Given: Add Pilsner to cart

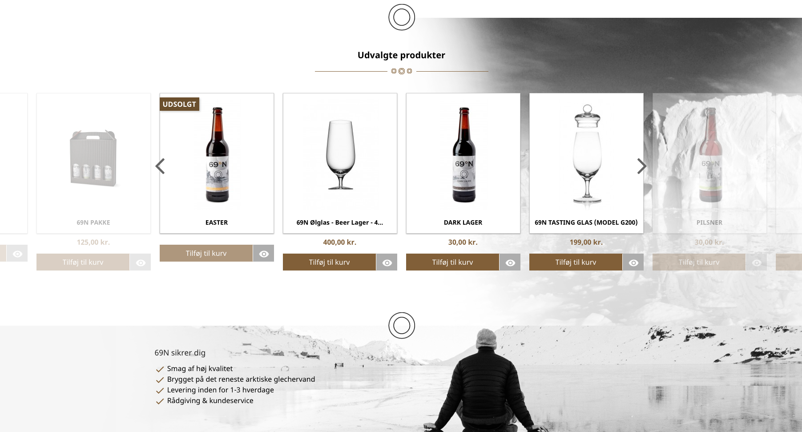Looking at the screenshot, I should [699, 262].
